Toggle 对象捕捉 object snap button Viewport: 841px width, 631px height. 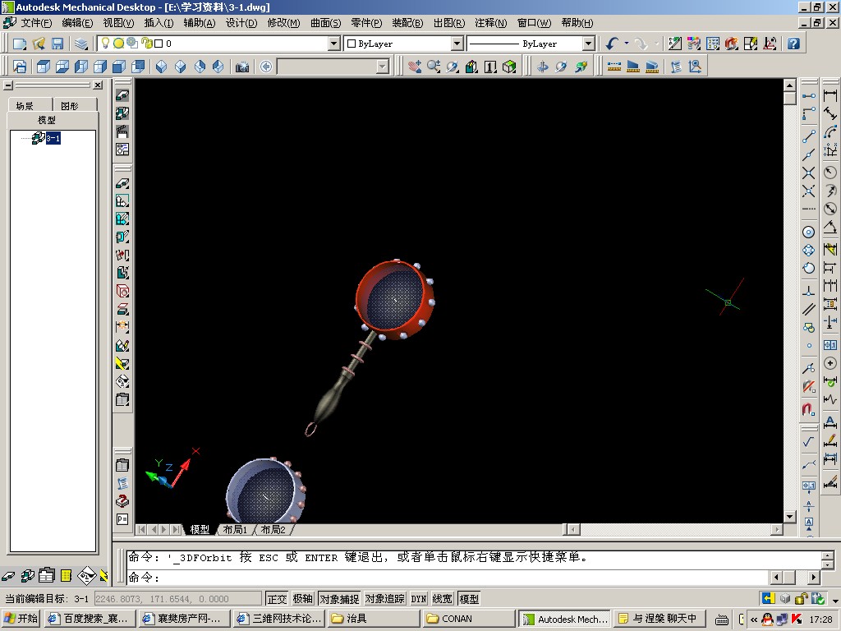(339, 599)
